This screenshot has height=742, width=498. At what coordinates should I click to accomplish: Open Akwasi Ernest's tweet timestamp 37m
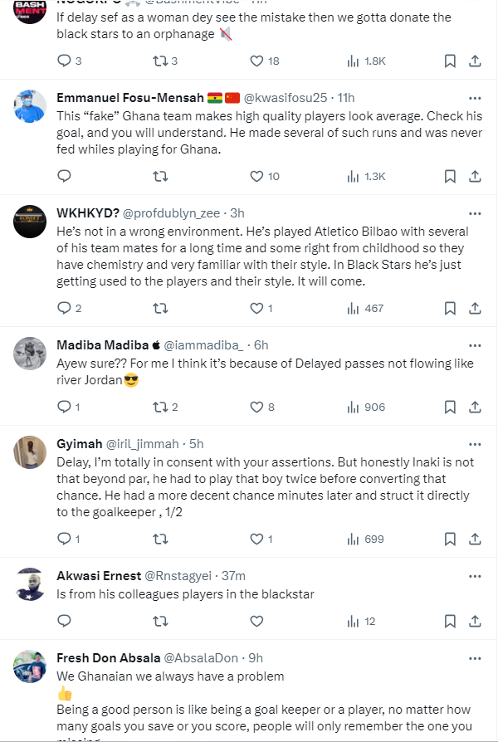click(x=234, y=575)
